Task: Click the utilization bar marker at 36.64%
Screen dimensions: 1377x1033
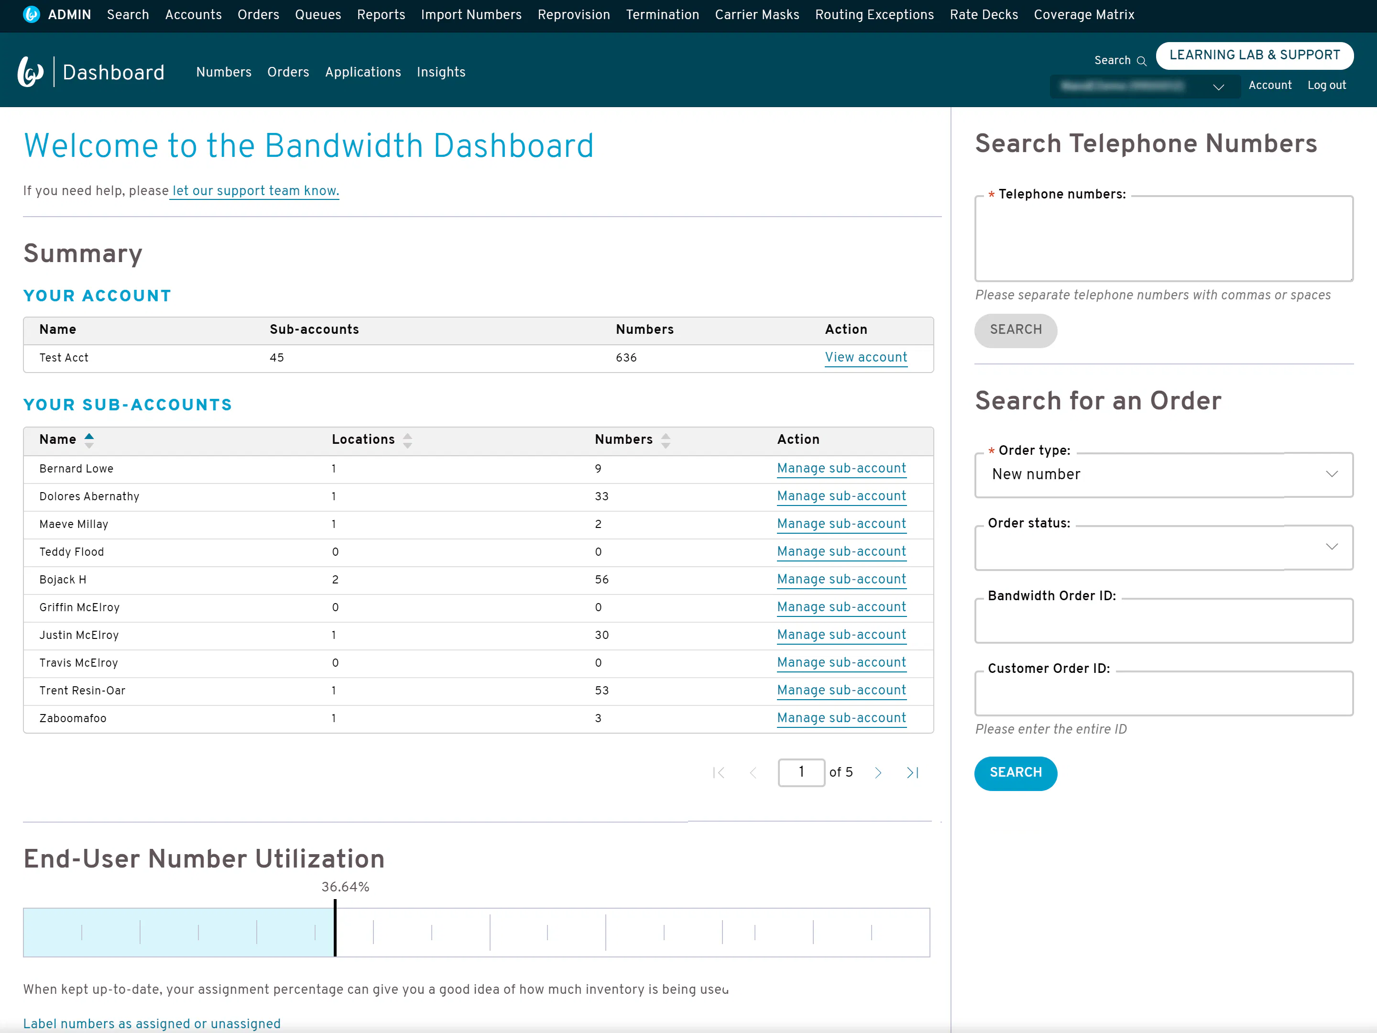Action: point(335,928)
